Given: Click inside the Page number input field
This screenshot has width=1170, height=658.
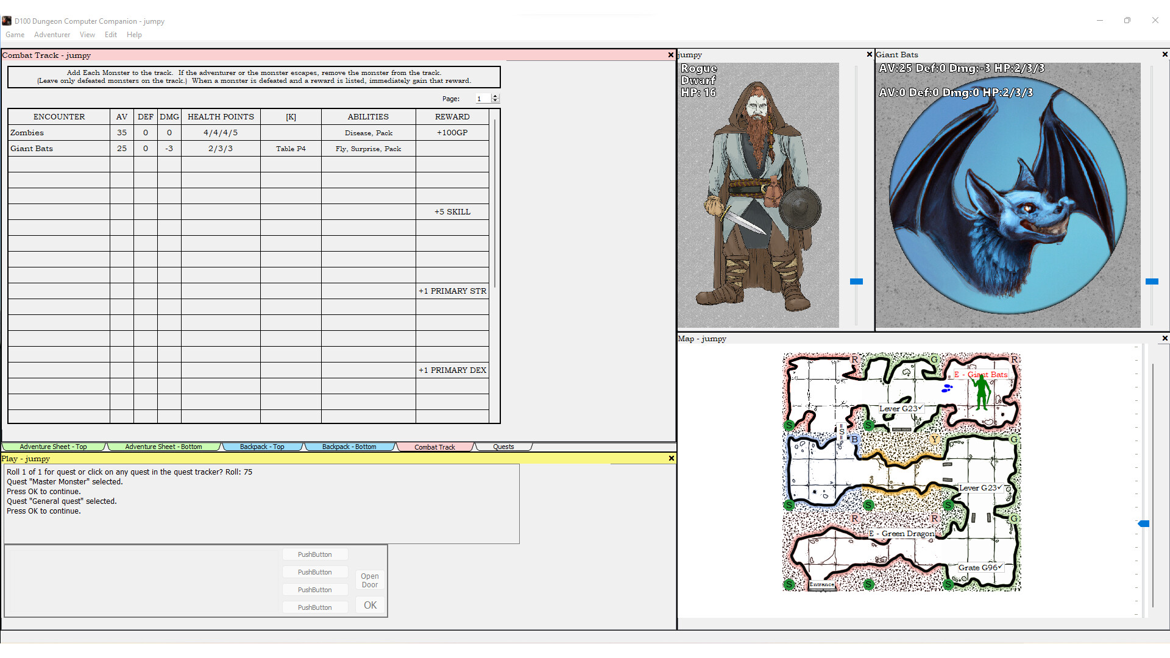Looking at the screenshot, I should (483, 98).
